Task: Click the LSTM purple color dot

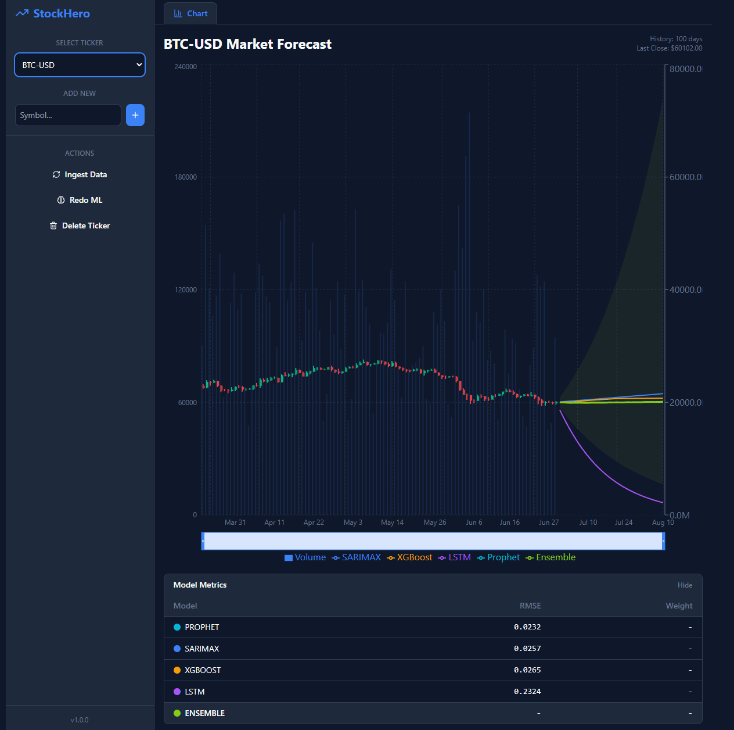Action: point(177,692)
